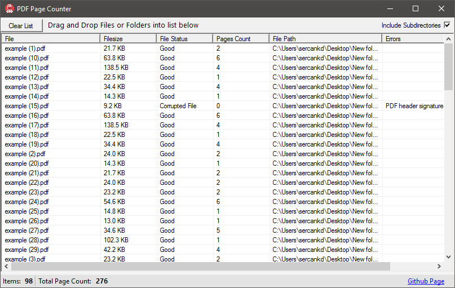Viewport: 455px width, 288px height.
Task: Minimize the PDF Page Counter window
Action: pyautogui.click(x=390, y=8)
